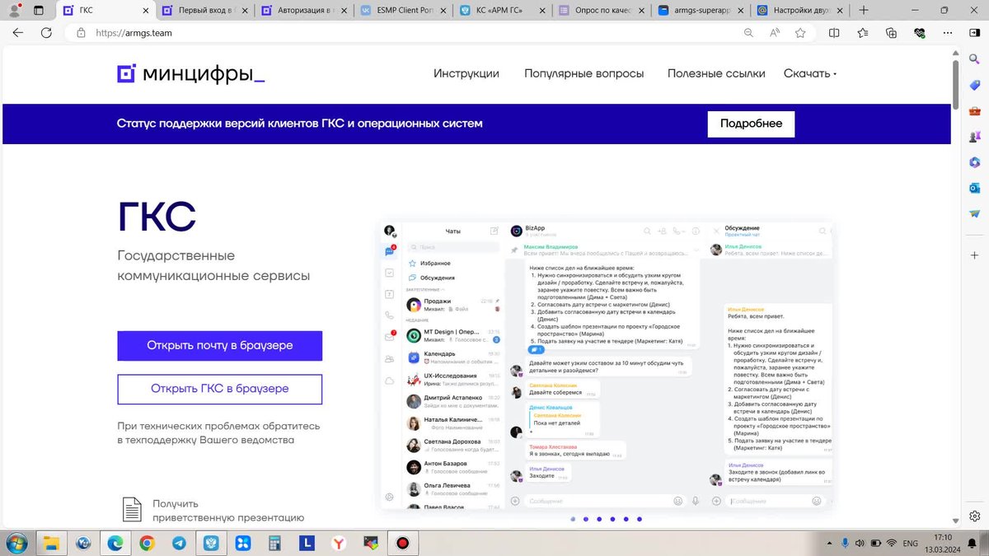Go back to the previous page
Screen dimensions: 989x556
[18, 33]
